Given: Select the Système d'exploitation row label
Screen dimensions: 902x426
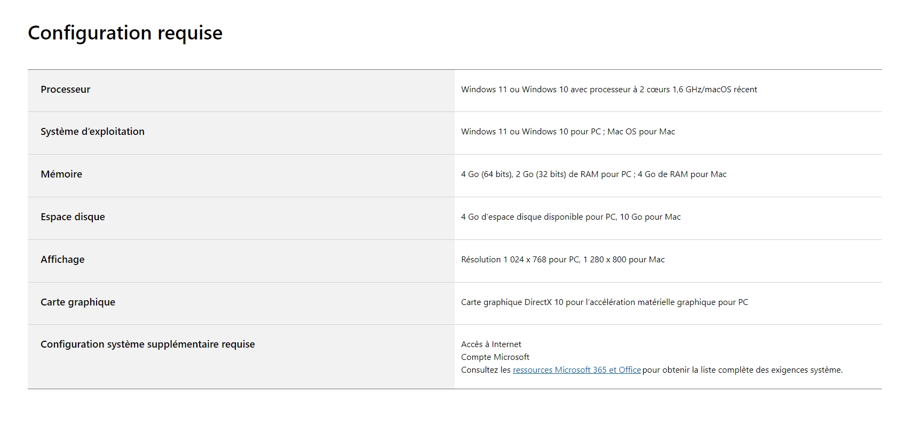Looking at the screenshot, I should coord(92,132).
